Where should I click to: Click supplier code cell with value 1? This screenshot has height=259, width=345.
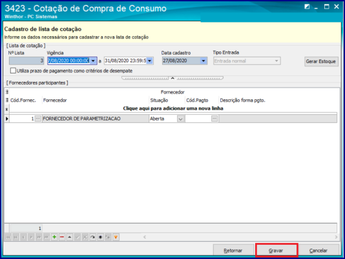pos(22,119)
